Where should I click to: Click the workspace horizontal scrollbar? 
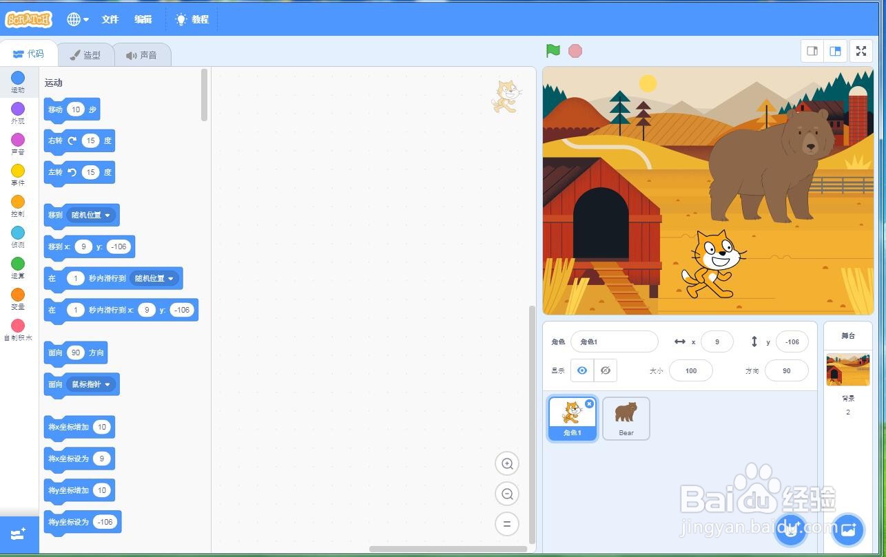pos(448,549)
